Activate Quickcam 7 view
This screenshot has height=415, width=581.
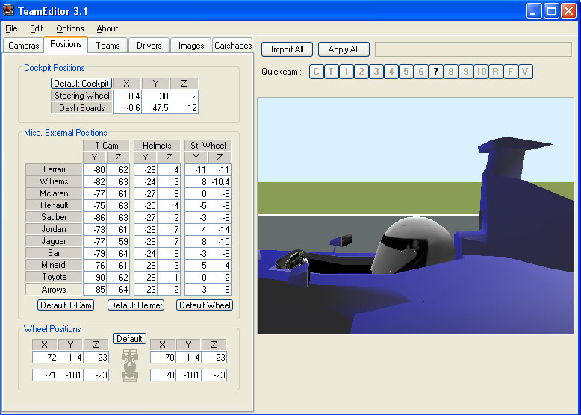436,72
